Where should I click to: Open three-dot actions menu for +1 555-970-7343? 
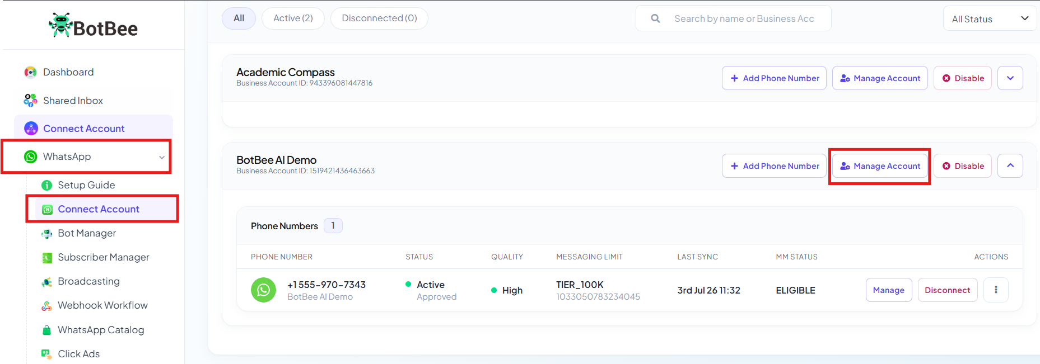pos(996,290)
